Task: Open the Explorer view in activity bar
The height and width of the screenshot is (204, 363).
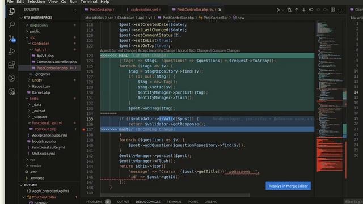Action: coord(11,11)
